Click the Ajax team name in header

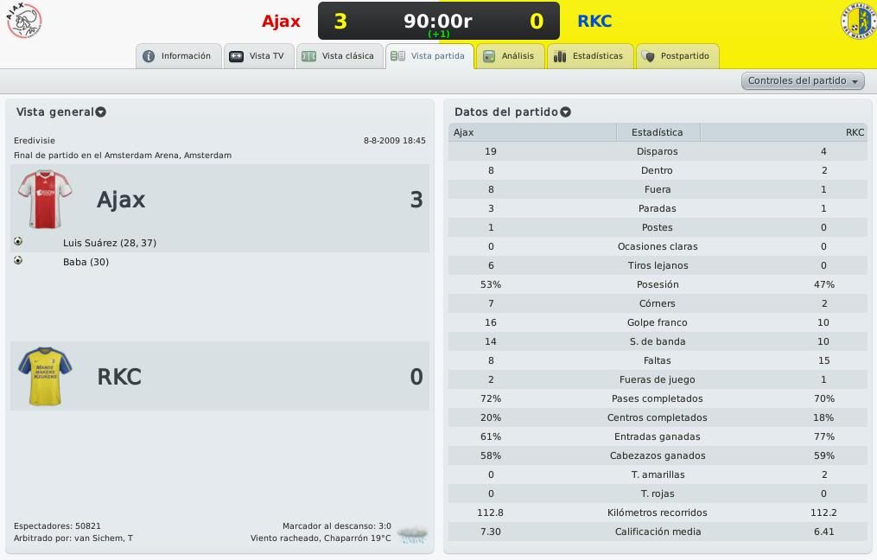pos(282,22)
